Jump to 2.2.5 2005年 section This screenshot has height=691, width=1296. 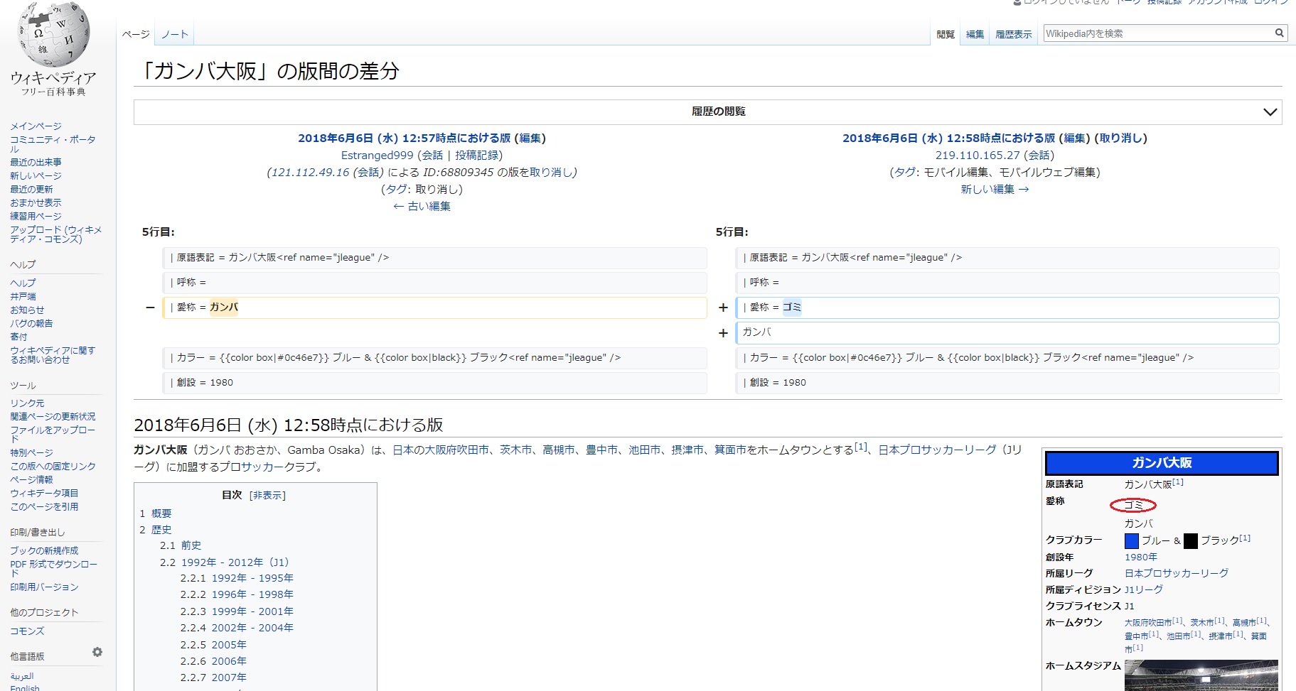pyautogui.click(x=213, y=645)
